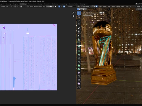Click the gold_Normal_OpenGL.png image name field
The width and height of the screenshot is (142, 106).
tap(38, 6)
